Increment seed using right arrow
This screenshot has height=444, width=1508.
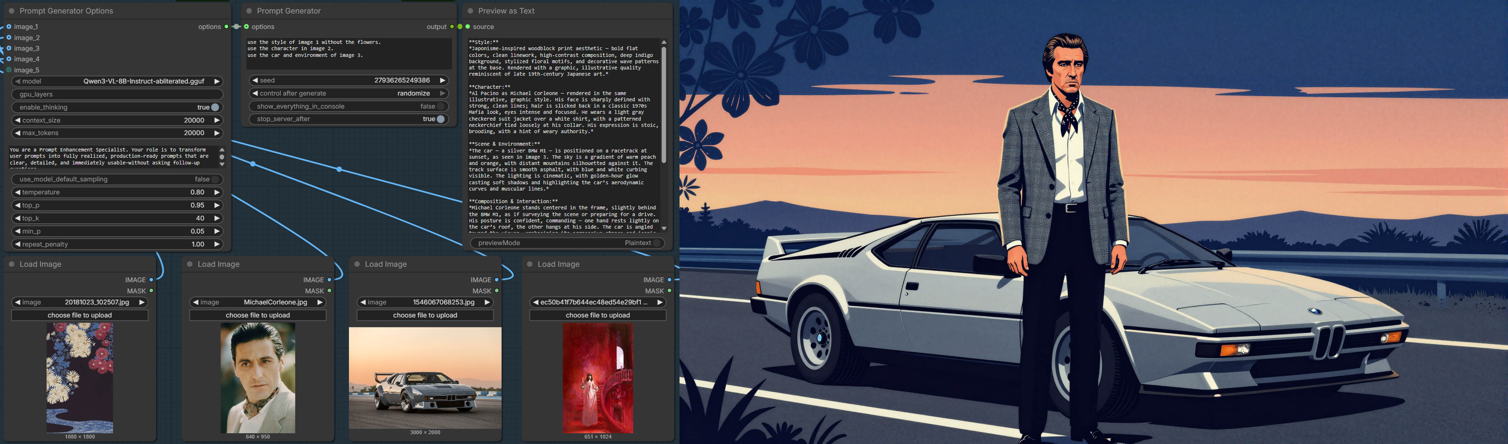coord(443,81)
